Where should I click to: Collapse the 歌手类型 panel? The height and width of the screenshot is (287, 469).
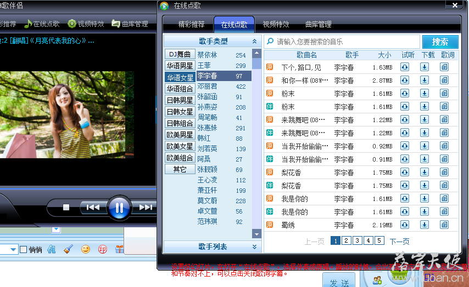point(254,42)
